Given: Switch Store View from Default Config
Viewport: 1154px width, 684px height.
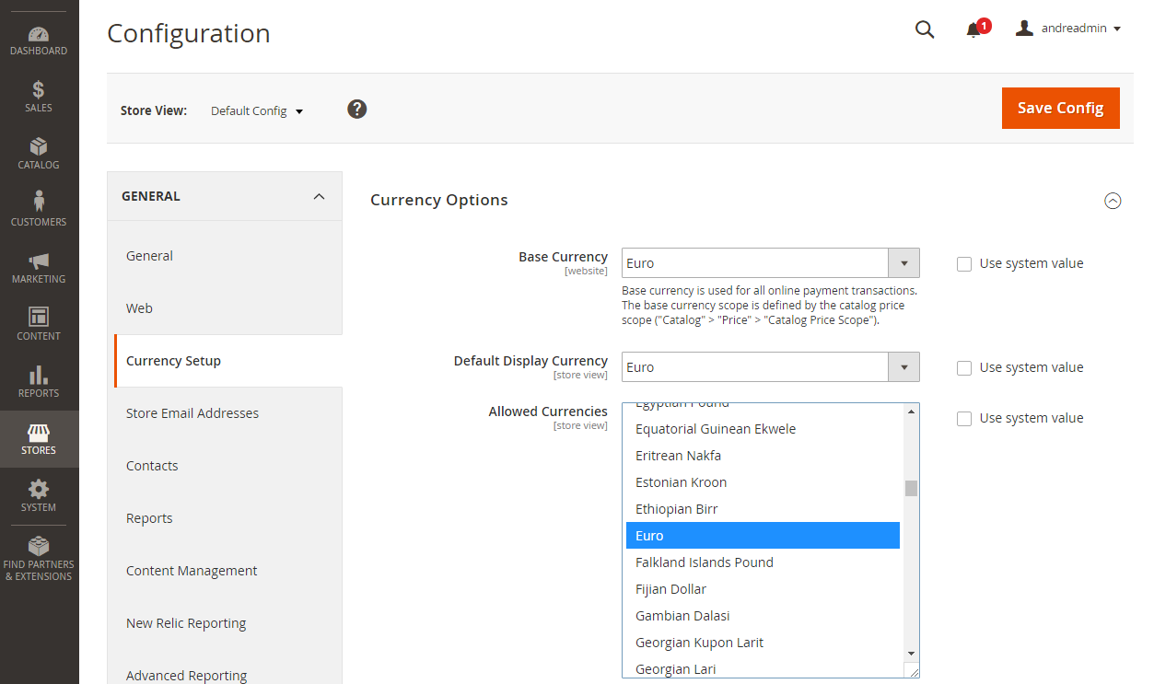Looking at the screenshot, I should (x=257, y=111).
